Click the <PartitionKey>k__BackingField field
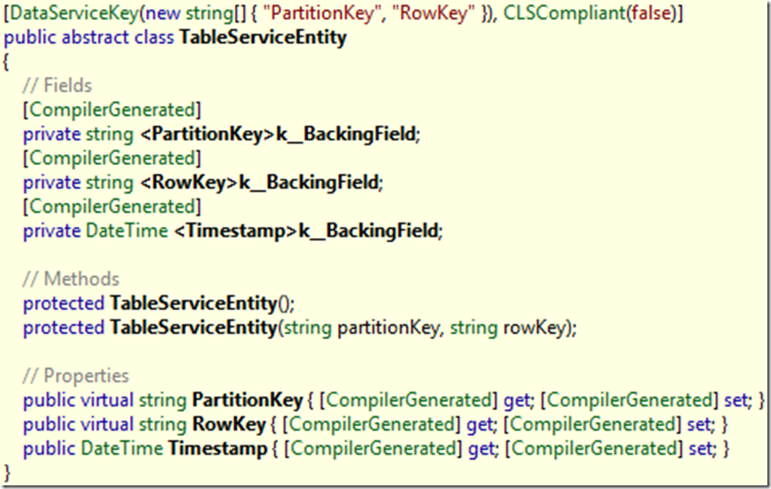The width and height of the screenshot is (771, 489). tap(280, 134)
